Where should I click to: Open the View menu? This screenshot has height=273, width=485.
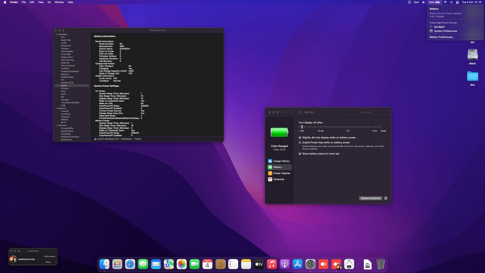41,2
